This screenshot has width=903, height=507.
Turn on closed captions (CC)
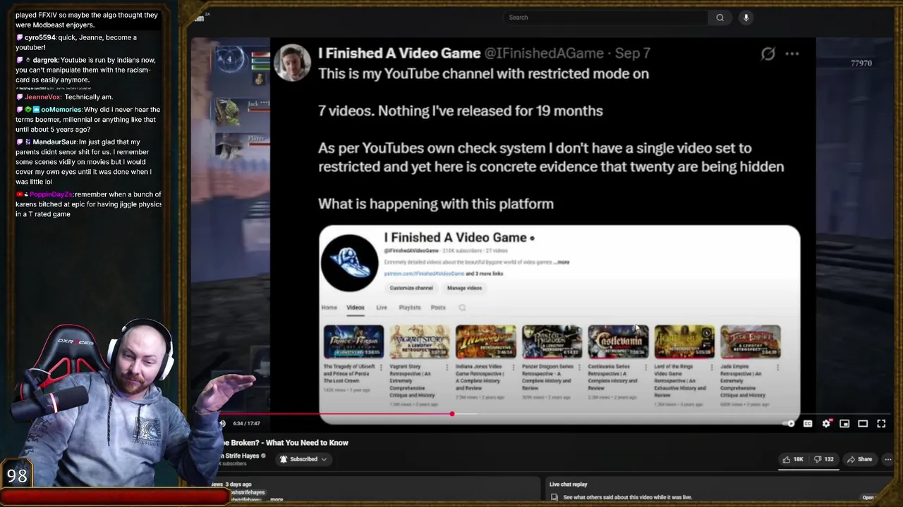808,423
